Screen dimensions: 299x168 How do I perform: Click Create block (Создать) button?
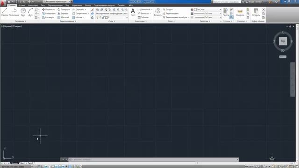[x=168, y=9]
